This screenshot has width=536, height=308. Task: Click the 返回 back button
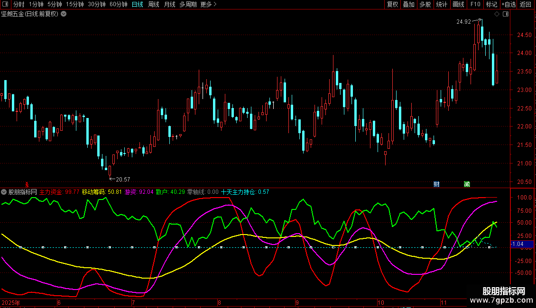pos(526,4)
